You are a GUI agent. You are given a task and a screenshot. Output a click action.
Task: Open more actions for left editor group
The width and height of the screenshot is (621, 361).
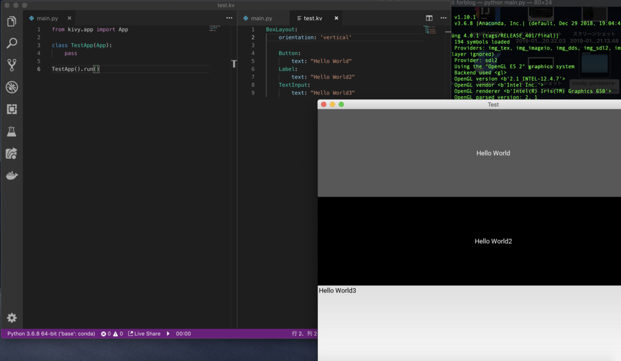click(x=229, y=18)
